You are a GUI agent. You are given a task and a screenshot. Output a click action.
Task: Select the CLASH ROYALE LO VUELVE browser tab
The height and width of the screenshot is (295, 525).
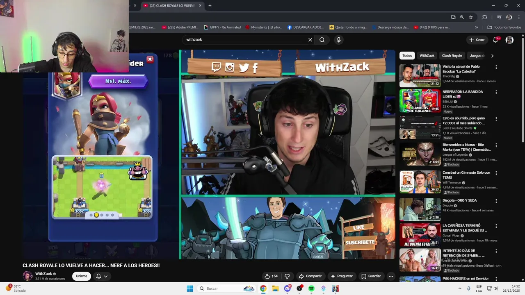[x=172, y=6]
